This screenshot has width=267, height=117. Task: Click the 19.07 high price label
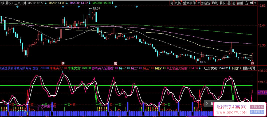(x=96, y=8)
